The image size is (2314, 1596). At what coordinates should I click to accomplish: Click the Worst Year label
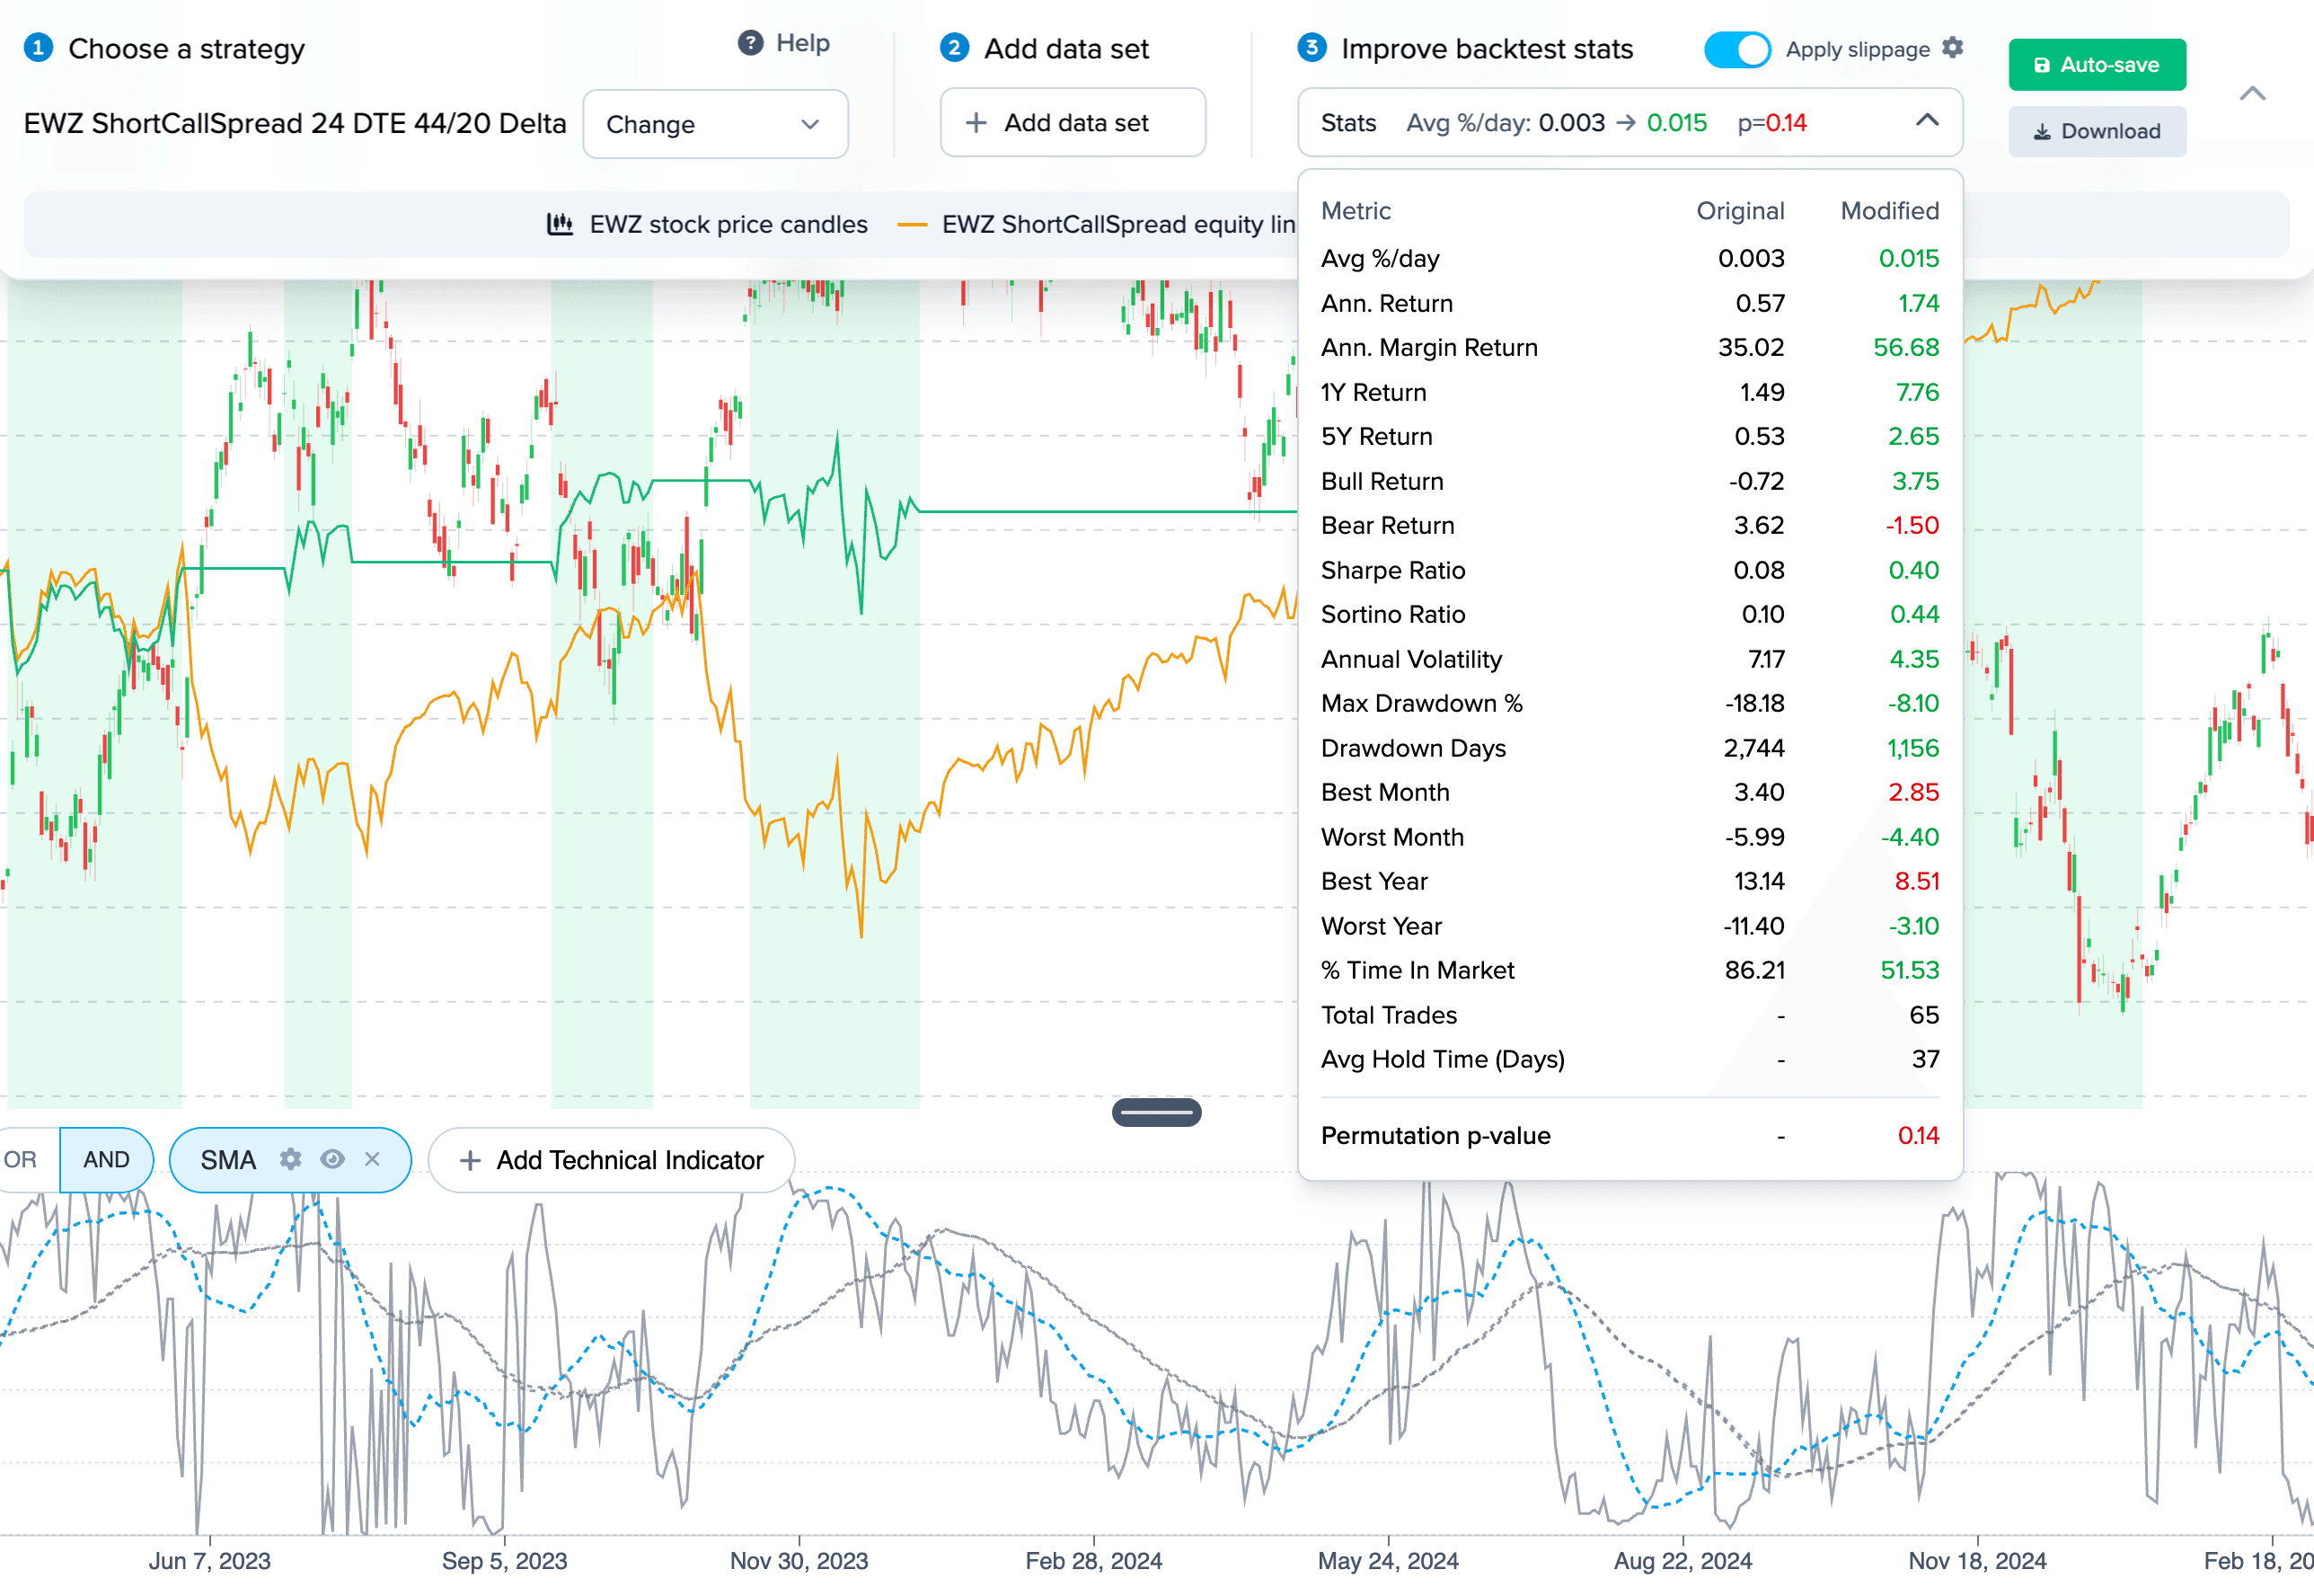(1381, 926)
